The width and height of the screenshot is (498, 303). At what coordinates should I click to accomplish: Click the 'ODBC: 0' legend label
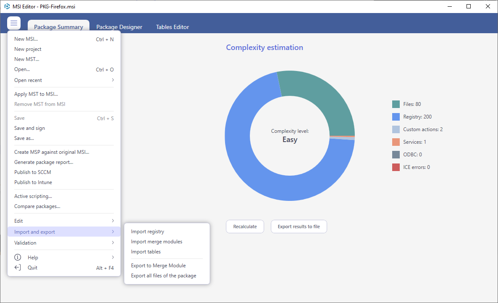(x=413, y=155)
